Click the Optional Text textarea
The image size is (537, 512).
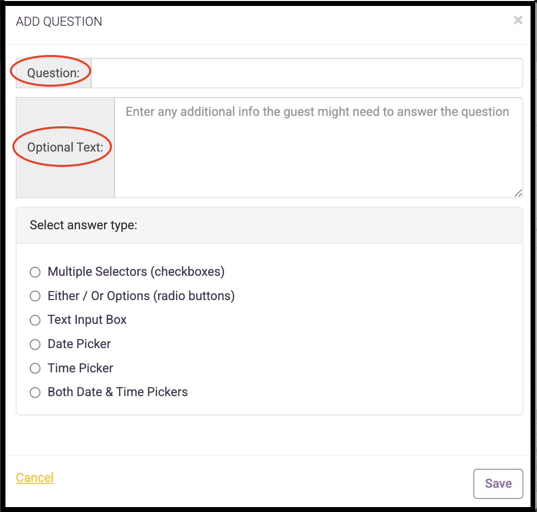click(319, 148)
